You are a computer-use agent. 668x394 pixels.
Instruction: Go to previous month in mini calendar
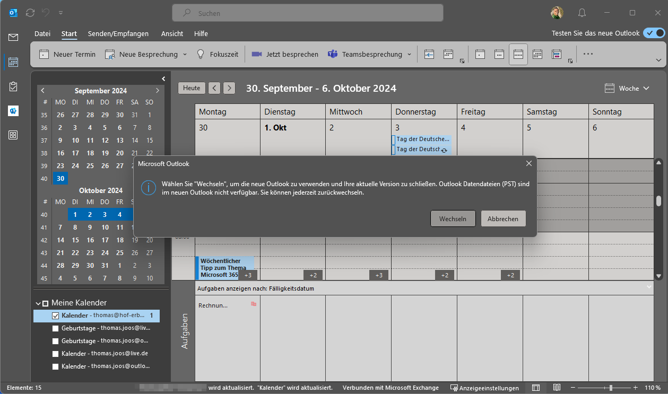(x=43, y=91)
